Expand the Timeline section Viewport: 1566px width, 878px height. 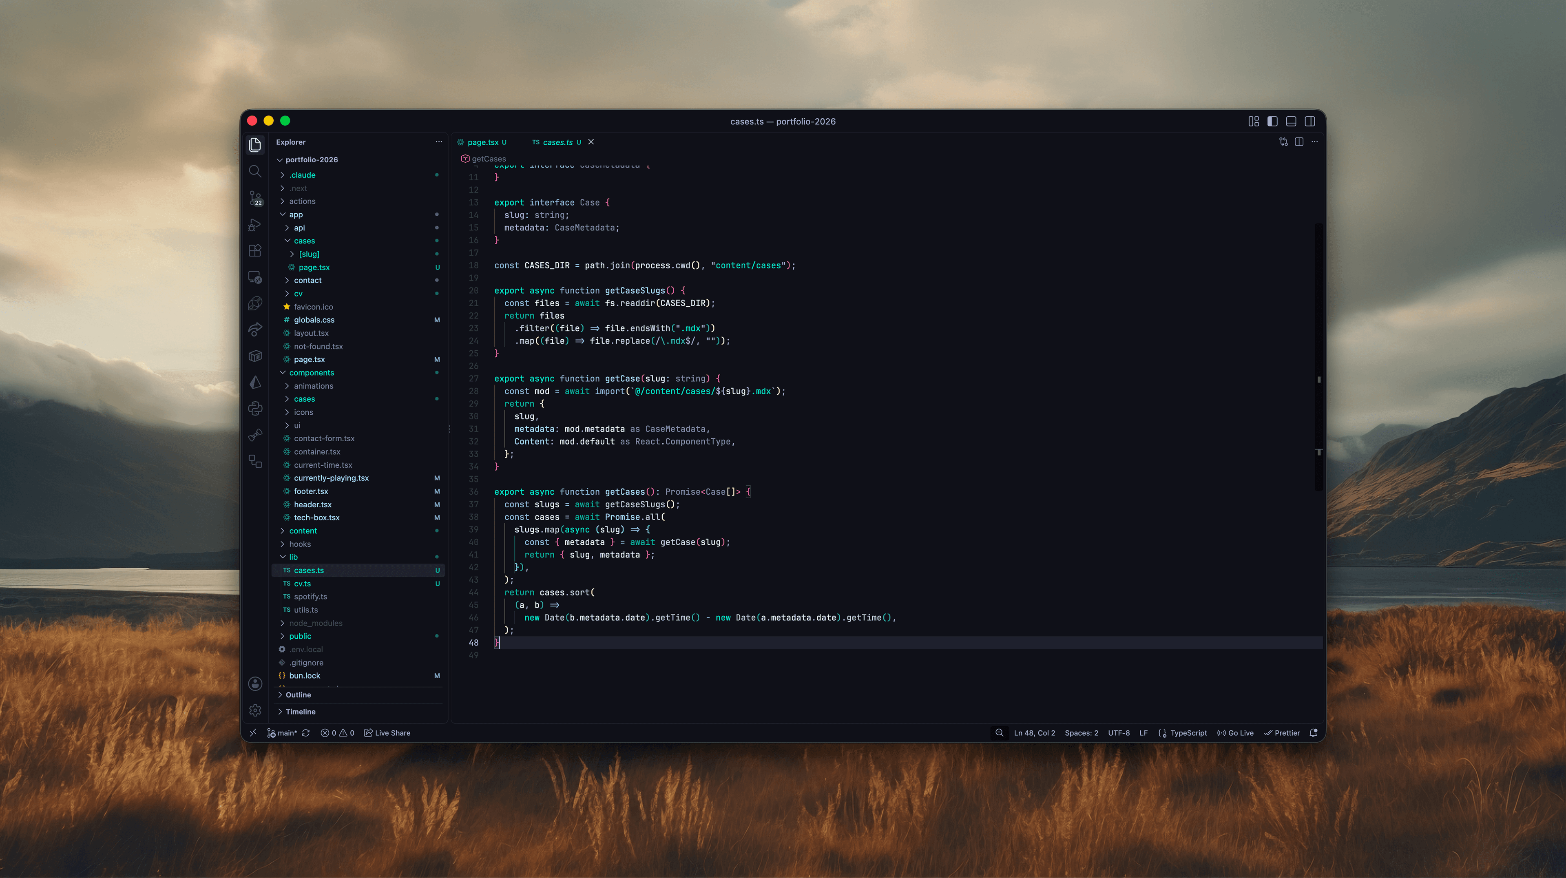pyautogui.click(x=359, y=712)
